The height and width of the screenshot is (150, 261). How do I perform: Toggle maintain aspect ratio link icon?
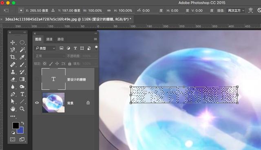pos(109,11)
